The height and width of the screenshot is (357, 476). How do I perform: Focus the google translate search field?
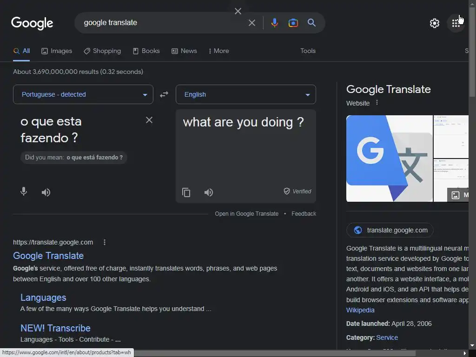pos(164,23)
